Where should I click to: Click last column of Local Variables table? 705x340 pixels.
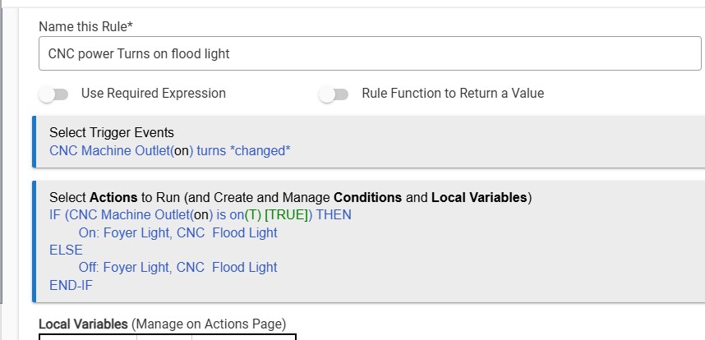coord(243,336)
